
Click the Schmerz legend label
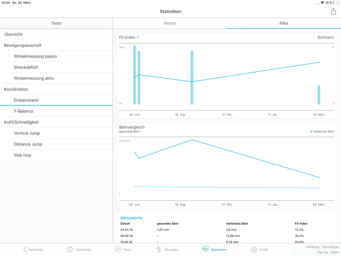click(x=326, y=37)
